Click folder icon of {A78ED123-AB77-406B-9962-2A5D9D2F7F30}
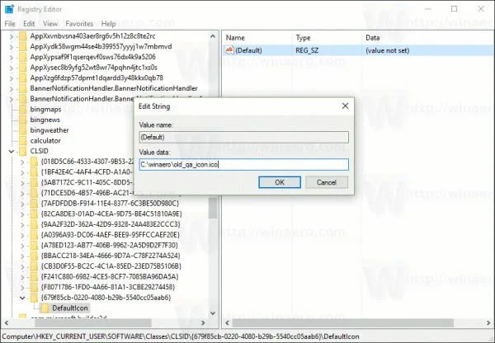Image resolution: width=495 pixels, height=343 pixels. 34,245
